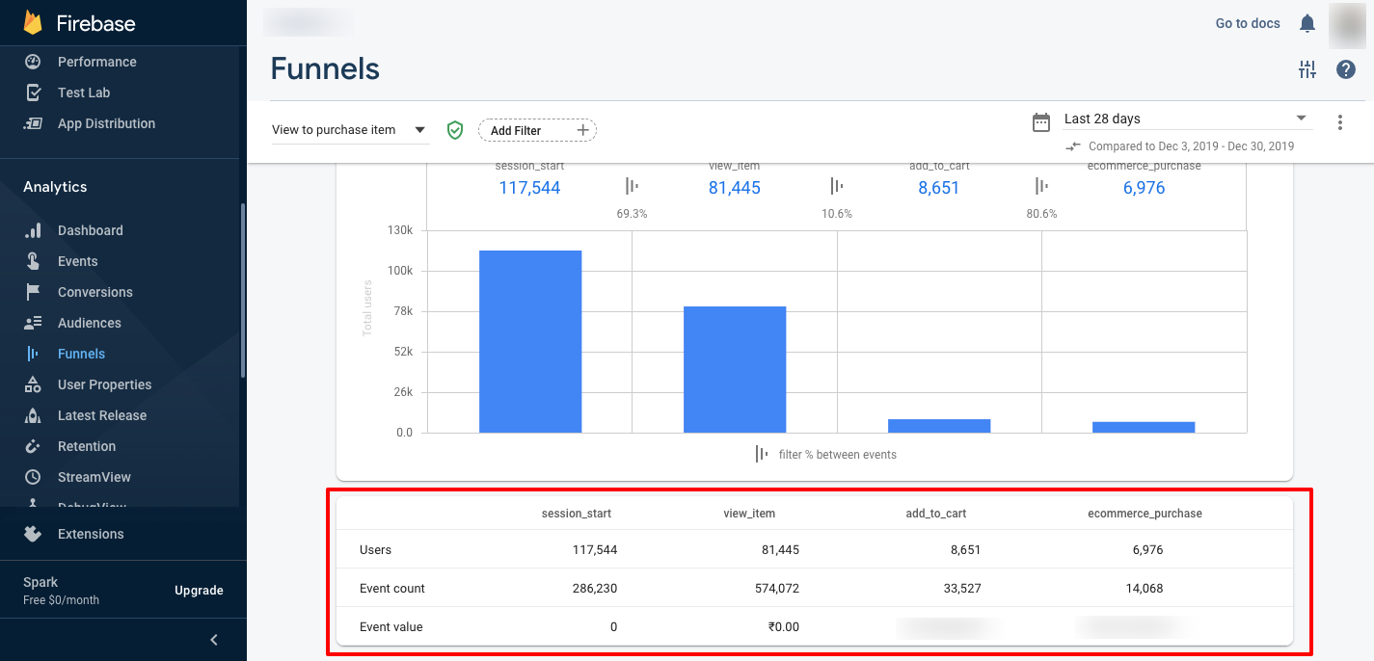Expand the Last 28 days dropdown
1374x661 pixels.
pyautogui.click(x=1187, y=119)
